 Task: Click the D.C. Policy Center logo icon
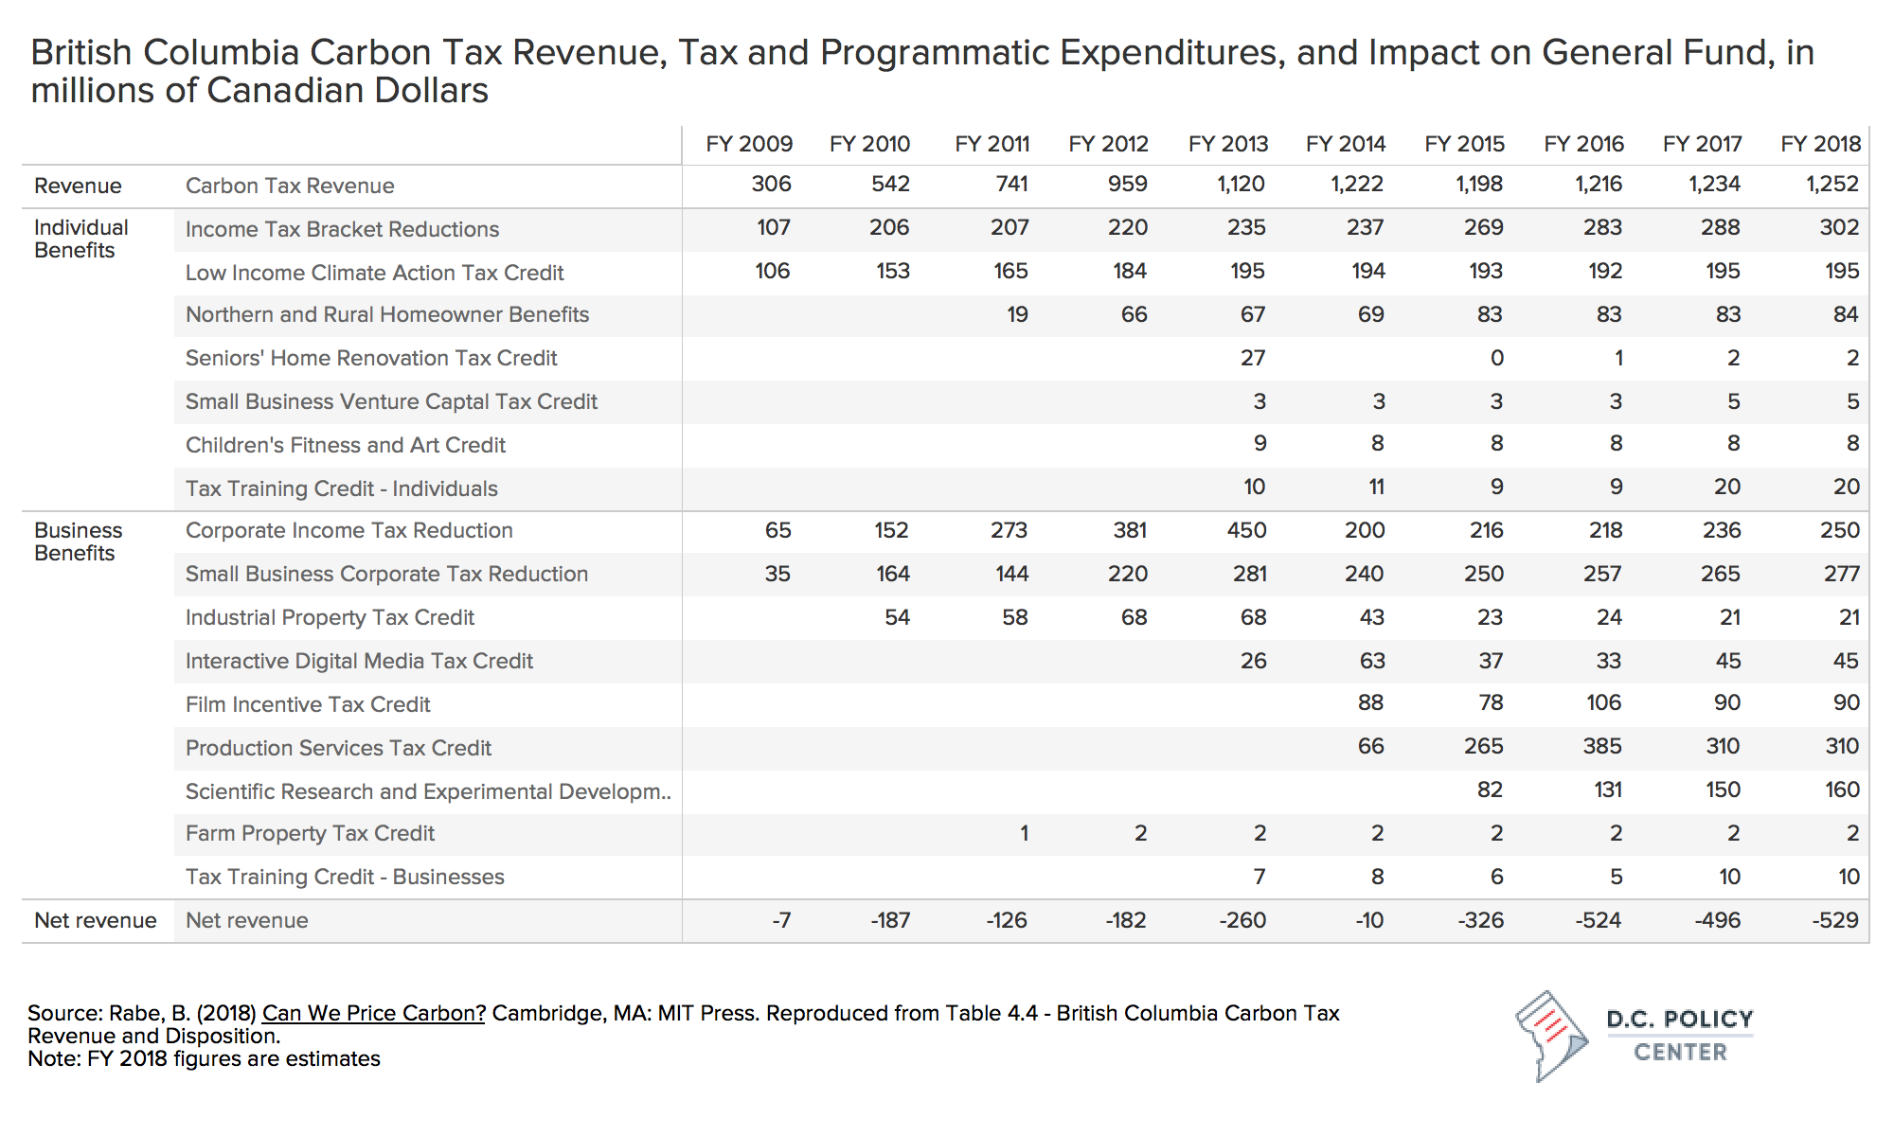tap(1551, 1037)
